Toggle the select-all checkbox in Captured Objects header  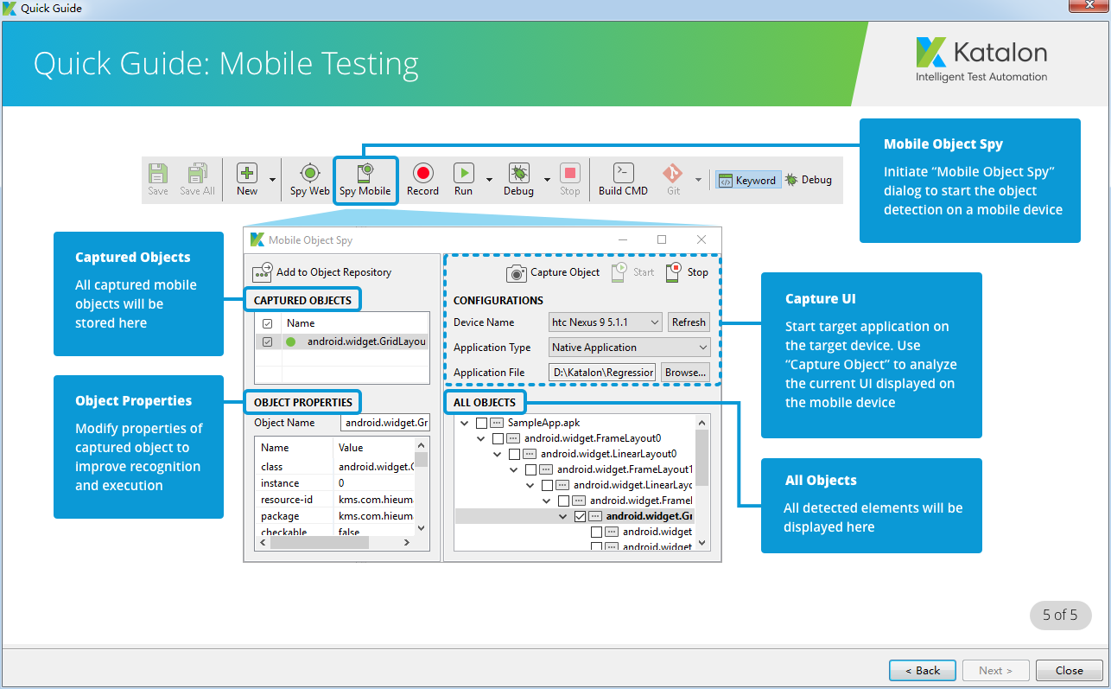point(267,323)
